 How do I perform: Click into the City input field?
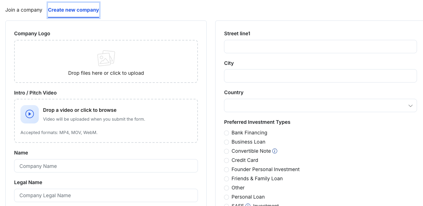[x=320, y=76]
